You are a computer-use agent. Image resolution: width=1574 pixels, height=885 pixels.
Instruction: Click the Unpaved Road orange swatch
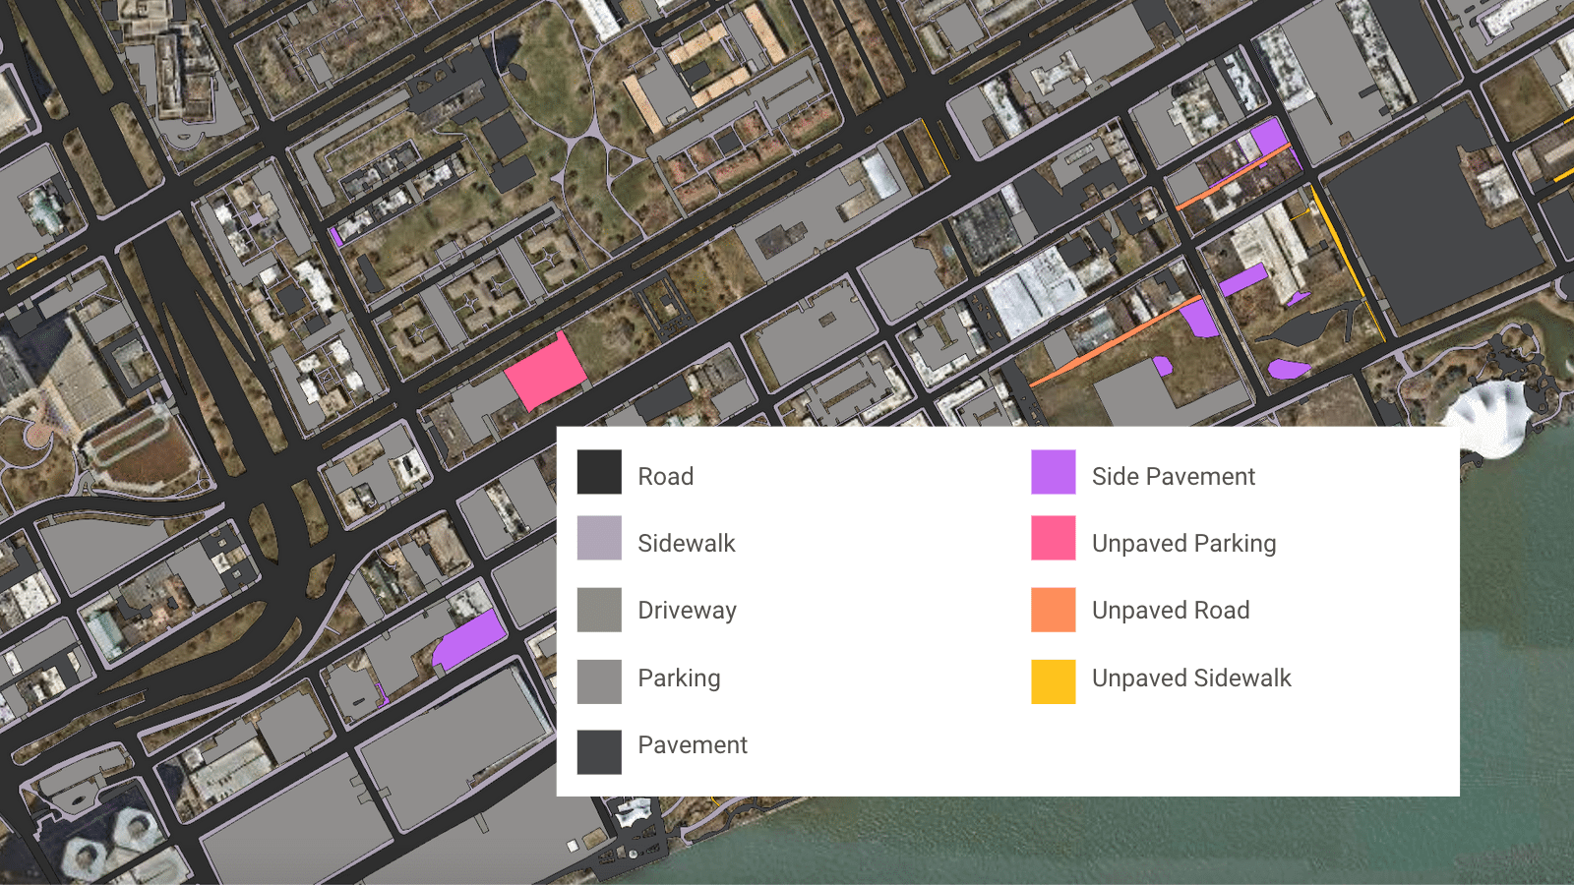coord(1054,610)
